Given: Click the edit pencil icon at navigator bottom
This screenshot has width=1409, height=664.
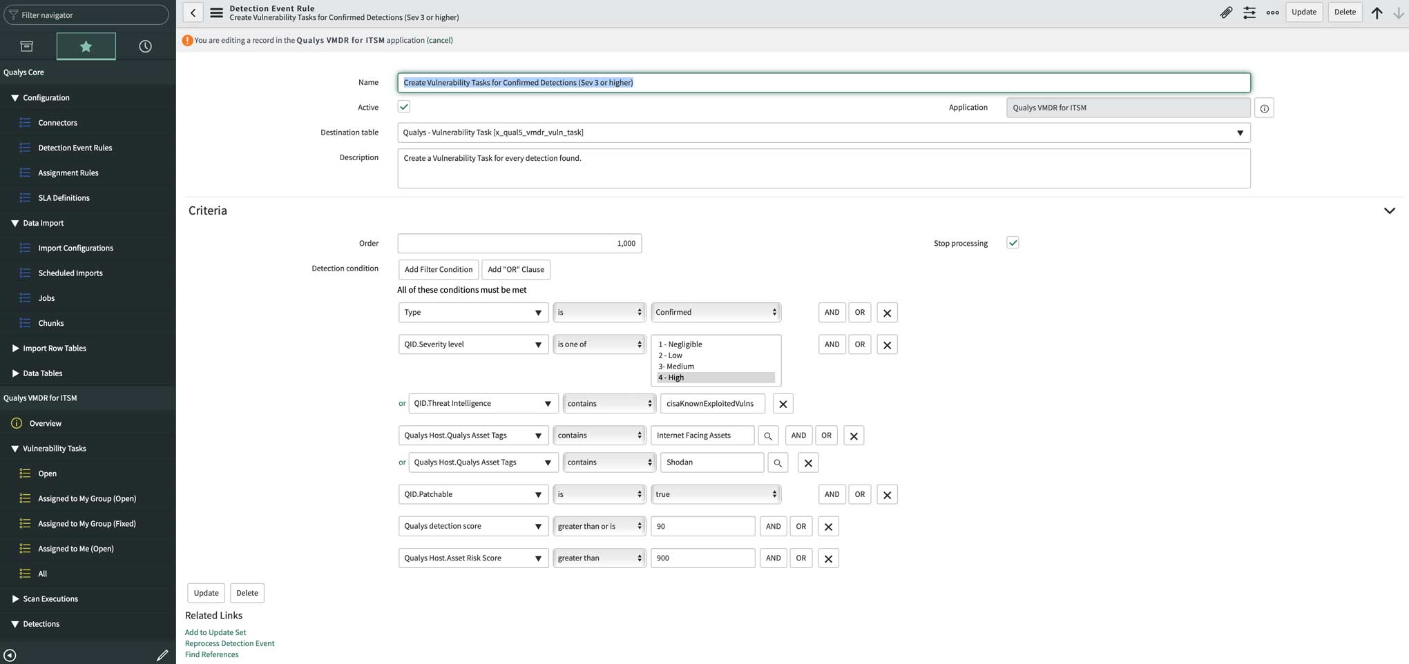Looking at the screenshot, I should 162,655.
